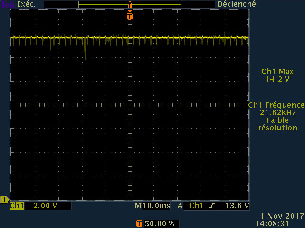This screenshot has width=305, height=229.
Task: Click the M 10.0ms timebase readout
Action: click(x=152, y=206)
